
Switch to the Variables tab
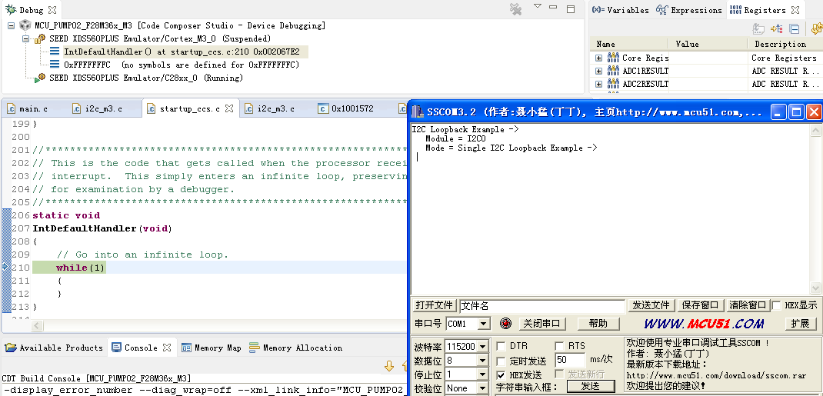pyautogui.click(x=620, y=10)
